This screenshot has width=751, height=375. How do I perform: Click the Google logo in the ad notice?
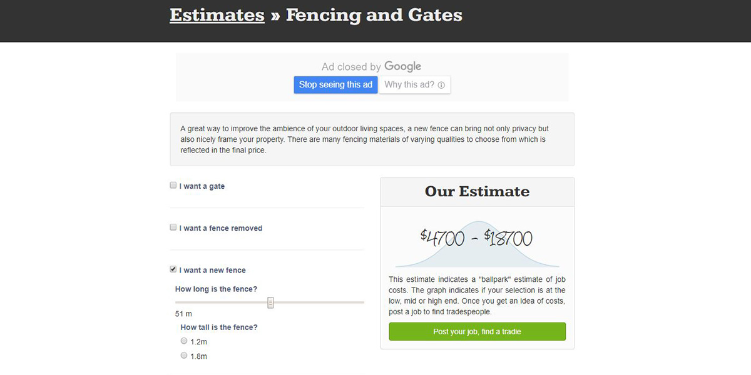tap(402, 66)
